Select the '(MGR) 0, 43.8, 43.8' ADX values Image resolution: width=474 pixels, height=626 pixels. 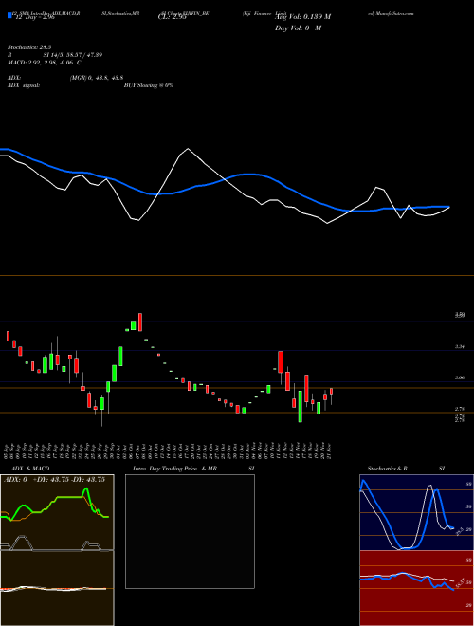[x=97, y=78]
